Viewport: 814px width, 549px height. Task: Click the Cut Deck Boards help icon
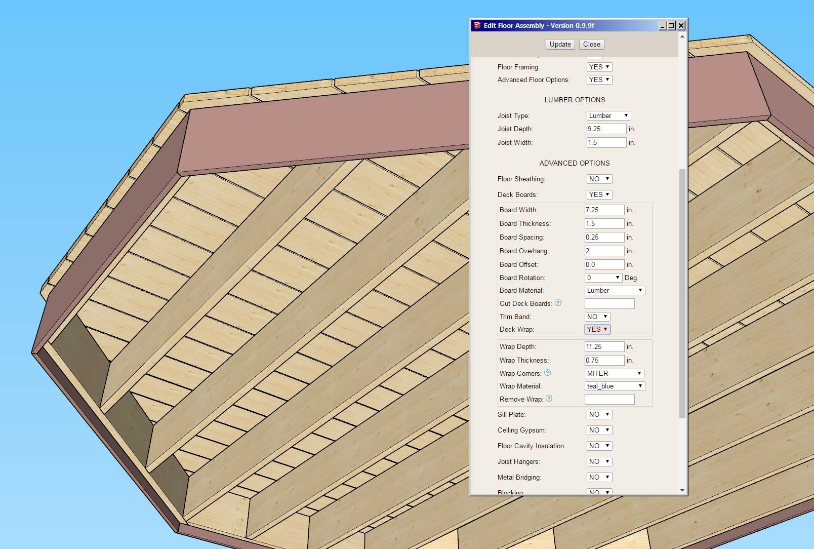click(x=558, y=303)
